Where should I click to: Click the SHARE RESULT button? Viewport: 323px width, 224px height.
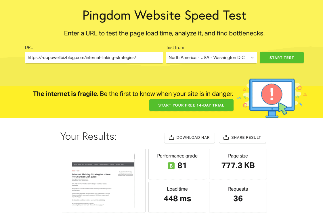point(242,137)
